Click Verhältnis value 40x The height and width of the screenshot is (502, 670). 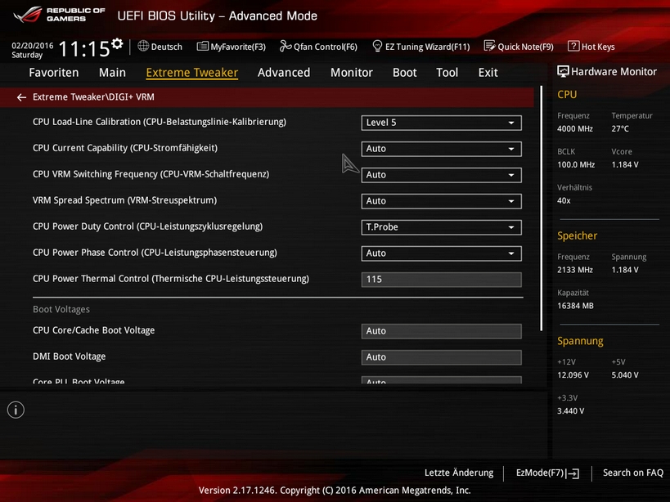click(x=564, y=200)
